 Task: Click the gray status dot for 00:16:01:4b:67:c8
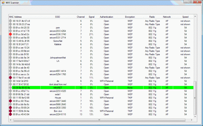coord(10,21)
